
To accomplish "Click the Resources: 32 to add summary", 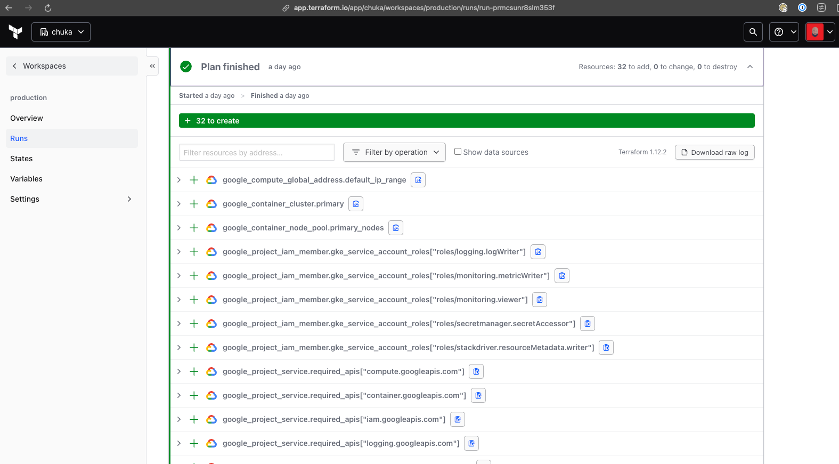I will click(658, 67).
